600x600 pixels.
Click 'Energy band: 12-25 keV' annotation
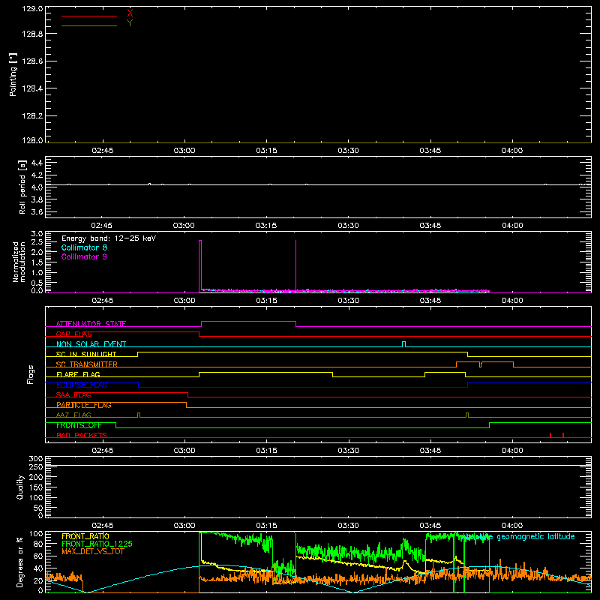click(x=109, y=238)
